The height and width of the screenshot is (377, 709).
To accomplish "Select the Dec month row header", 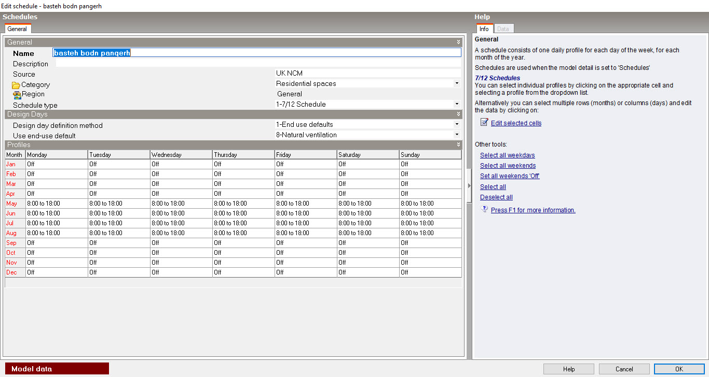I will click(x=15, y=272).
